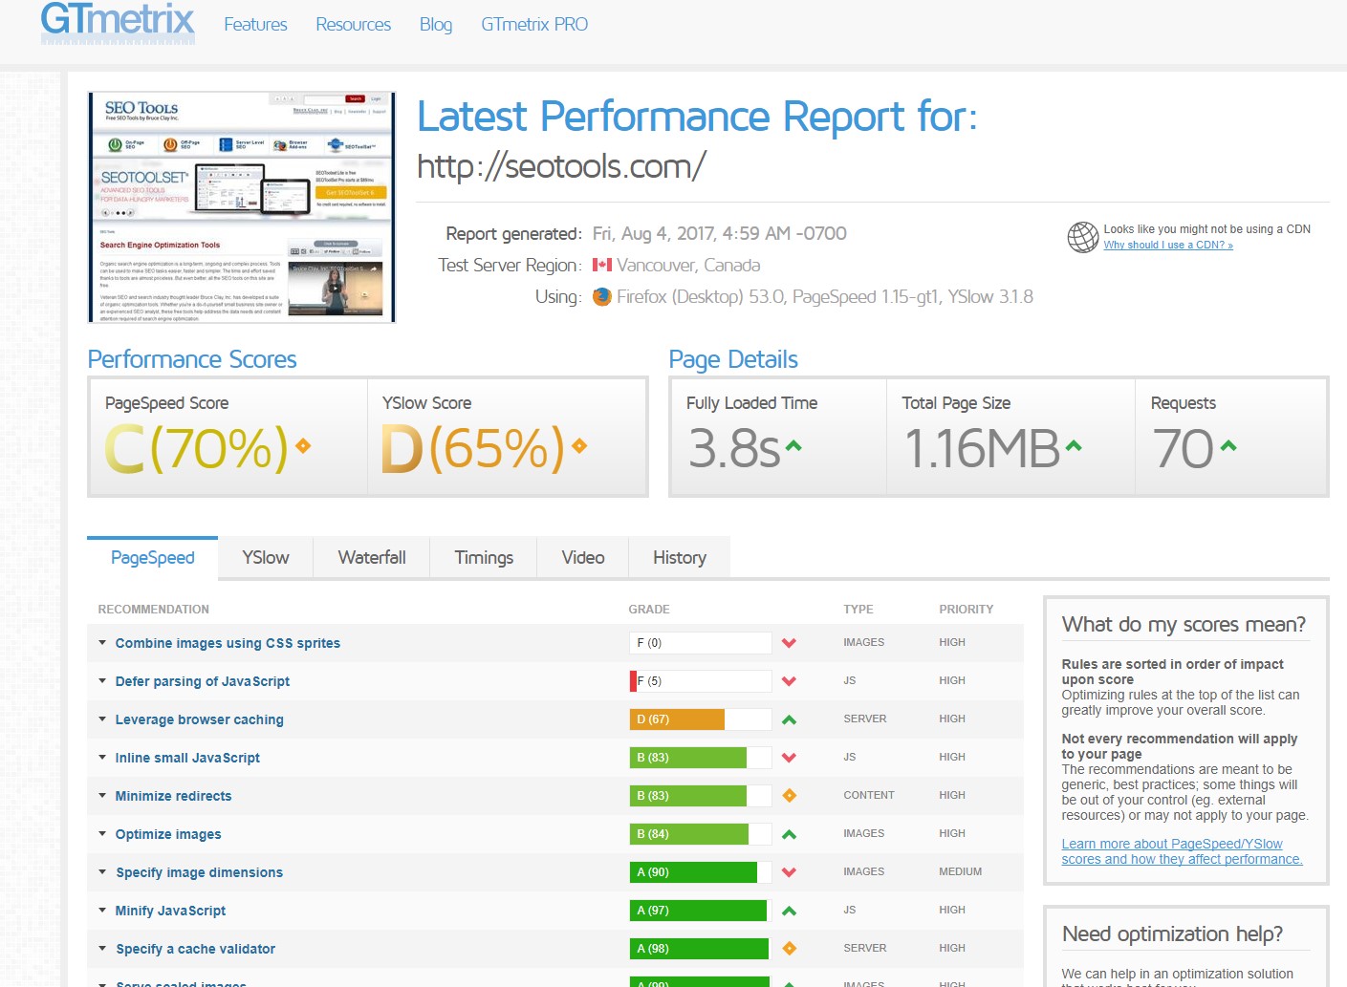Expand the Defer parsing of JavaScript row
Image resolution: width=1347 pixels, height=987 pixels.
102,681
